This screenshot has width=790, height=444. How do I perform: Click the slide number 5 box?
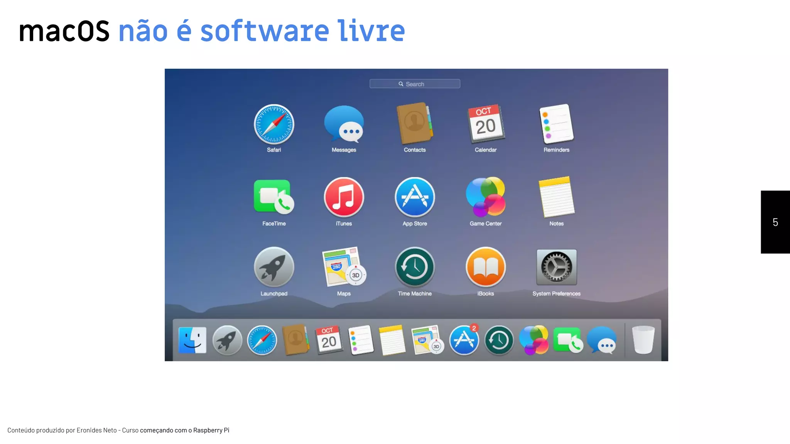(x=775, y=222)
